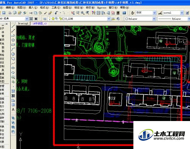
Task: Select the Region tool
Action: tap(13, 100)
